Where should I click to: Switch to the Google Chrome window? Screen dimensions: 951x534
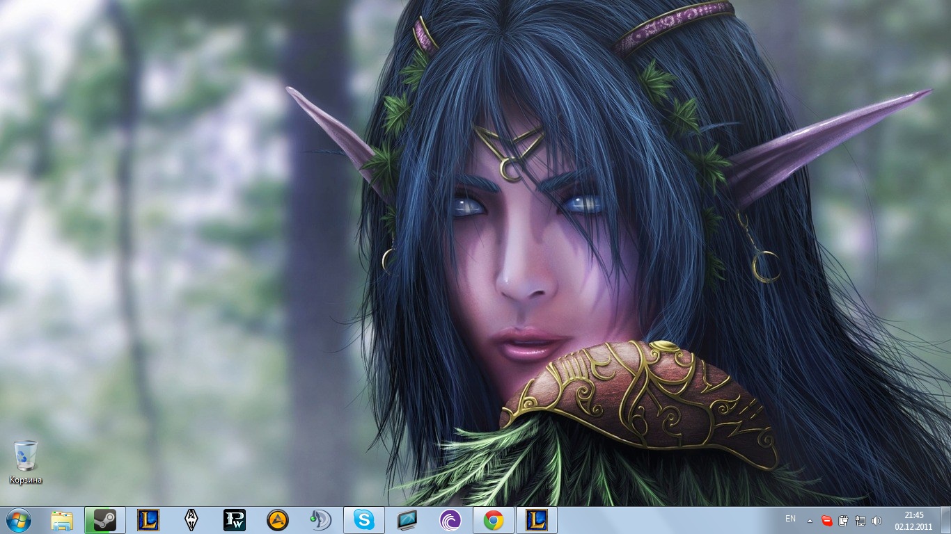[x=494, y=520]
